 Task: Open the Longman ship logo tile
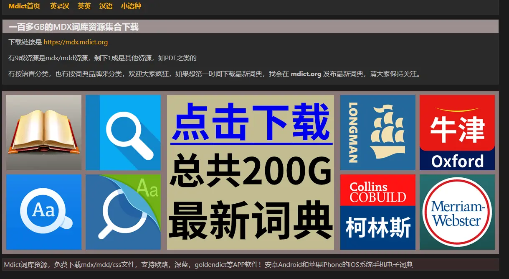(x=378, y=133)
